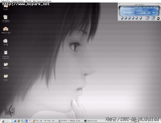
Task: Go to previous track in Winamp player
Action: pyautogui.click(x=122, y=18)
